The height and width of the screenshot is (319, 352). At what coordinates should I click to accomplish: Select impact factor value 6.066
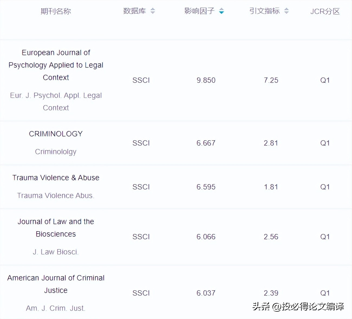[x=206, y=237]
